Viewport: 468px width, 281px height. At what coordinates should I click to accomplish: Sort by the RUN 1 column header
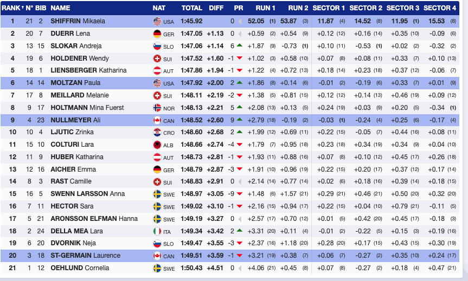[266, 8]
